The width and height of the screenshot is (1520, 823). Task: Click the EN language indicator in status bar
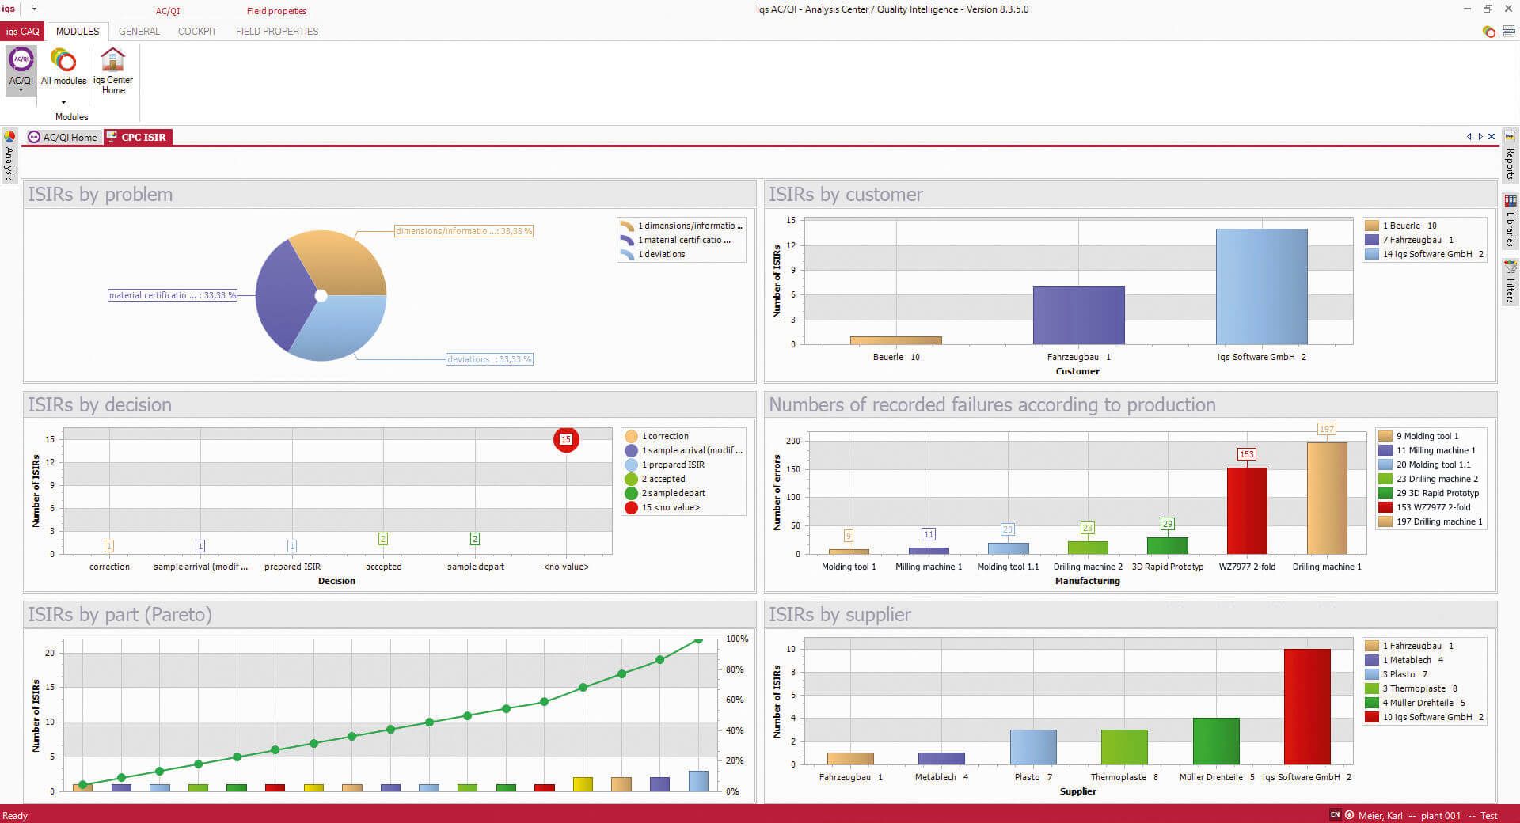[x=1336, y=815]
